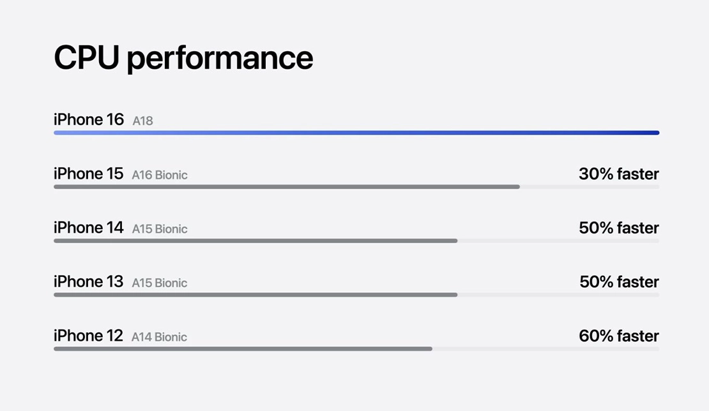Click the A16 Bionic chip label
The image size is (709, 411).
(160, 175)
